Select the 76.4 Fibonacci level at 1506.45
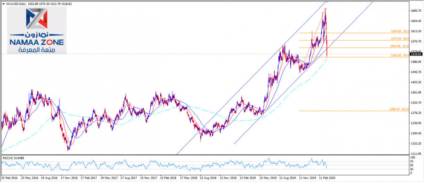This screenshot has height=182, width=424. pyautogui.click(x=400, y=55)
